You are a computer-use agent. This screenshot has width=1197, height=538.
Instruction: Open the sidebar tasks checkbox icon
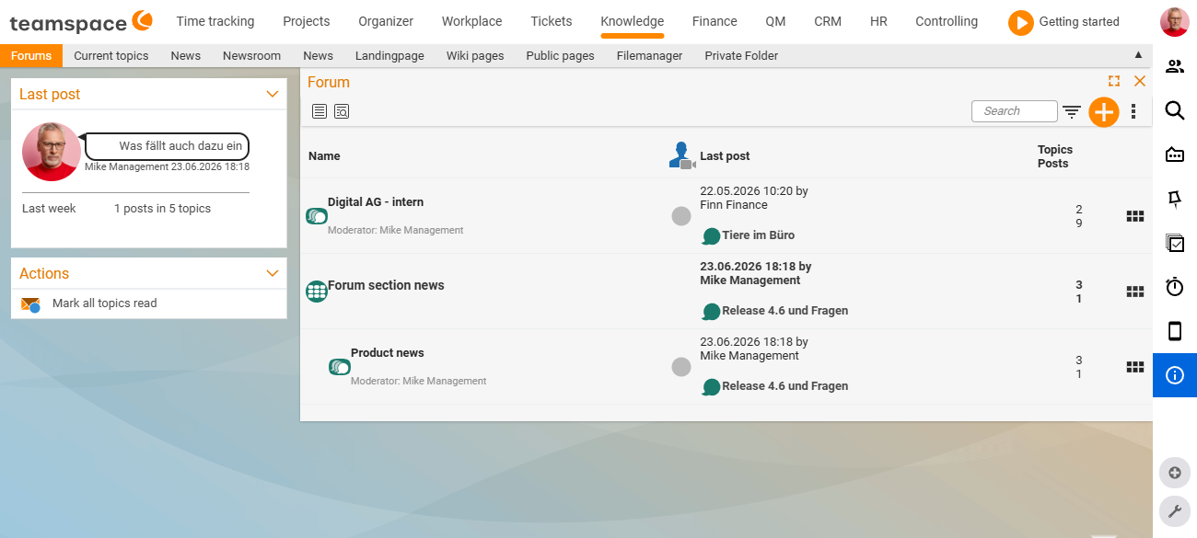pyautogui.click(x=1174, y=243)
